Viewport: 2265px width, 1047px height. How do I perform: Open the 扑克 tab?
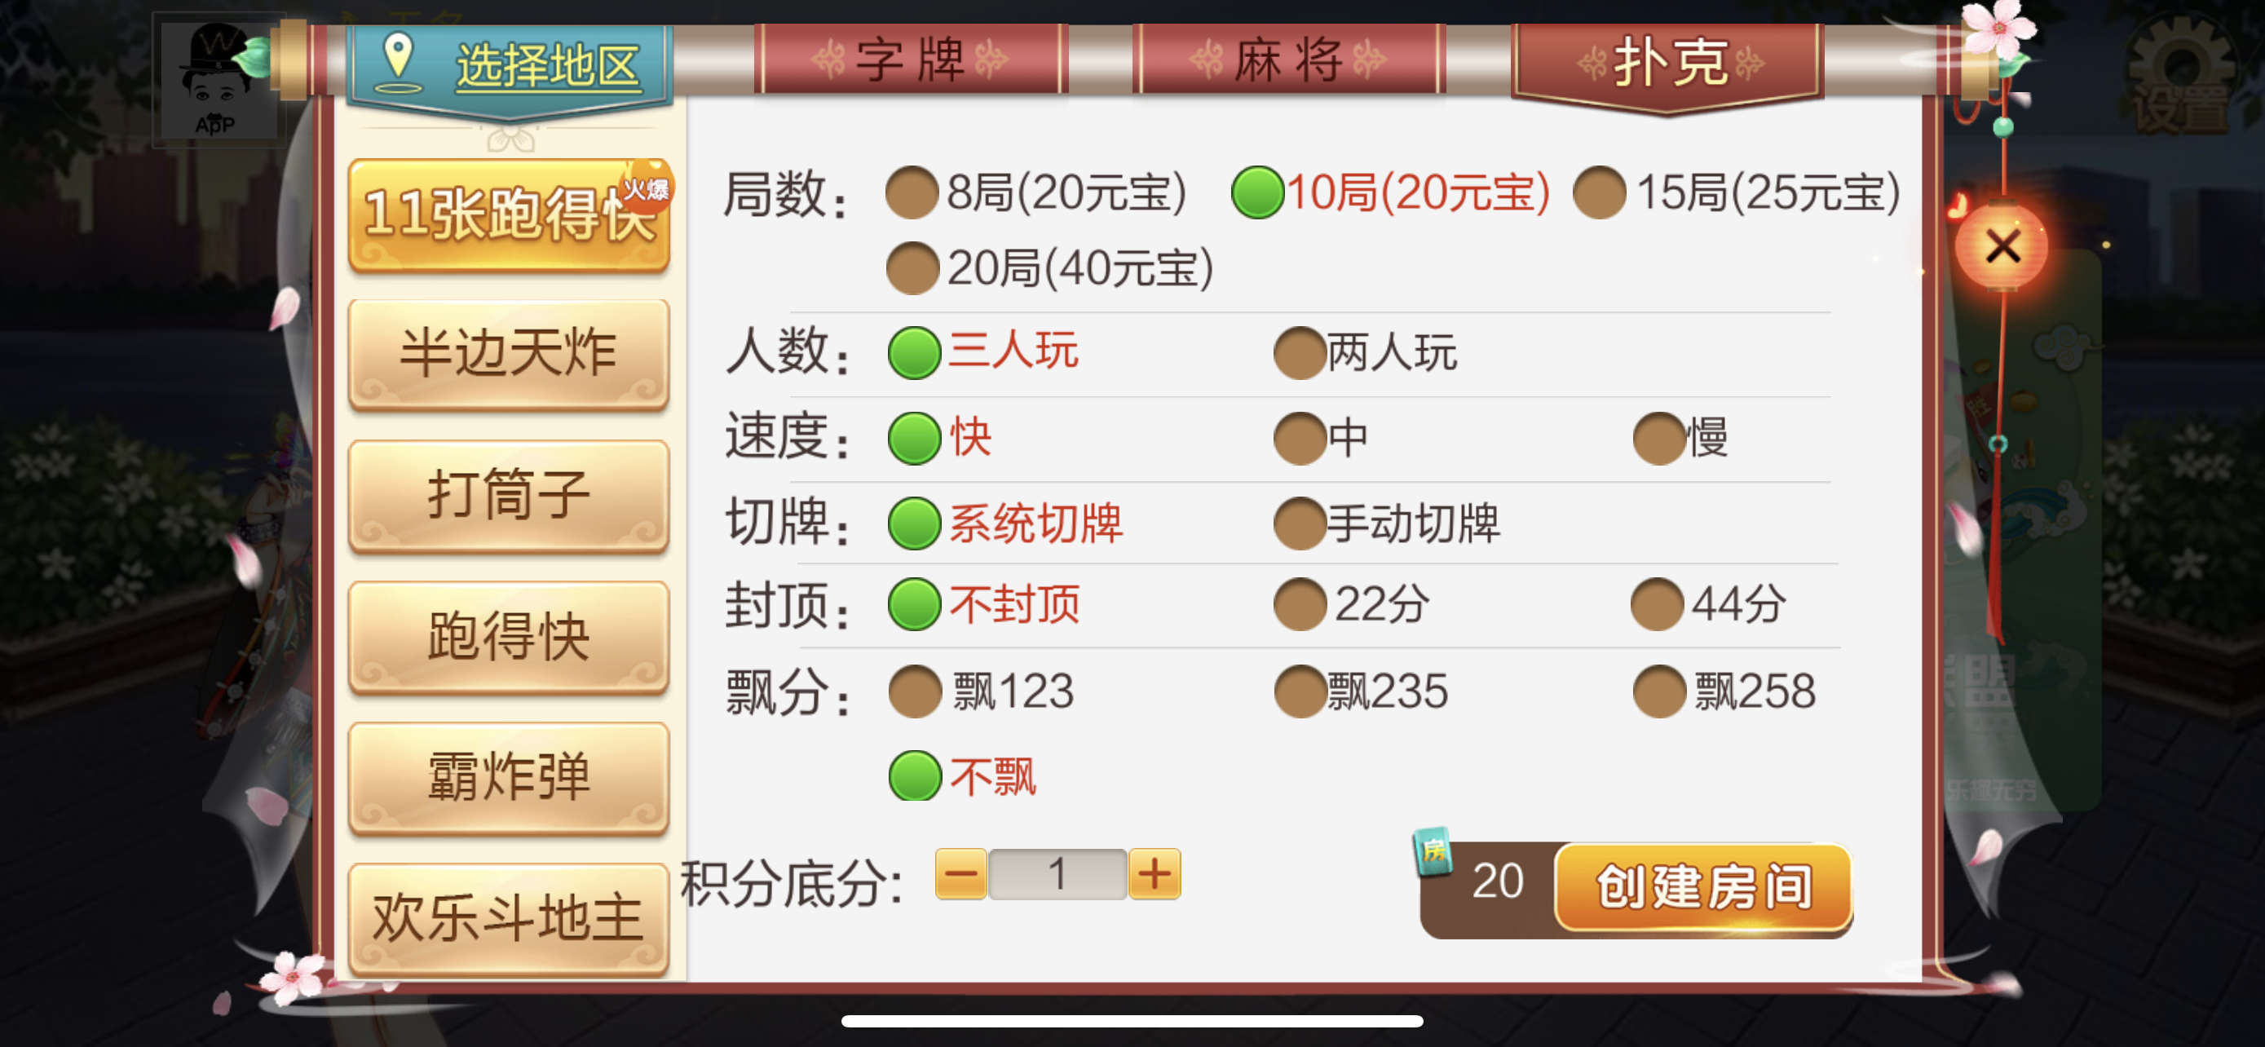pos(1668,64)
